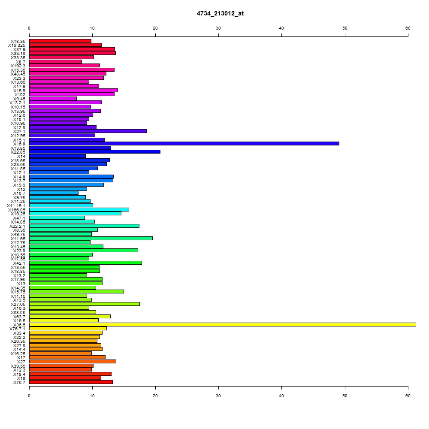Select the X19.325 label

point(16,45)
